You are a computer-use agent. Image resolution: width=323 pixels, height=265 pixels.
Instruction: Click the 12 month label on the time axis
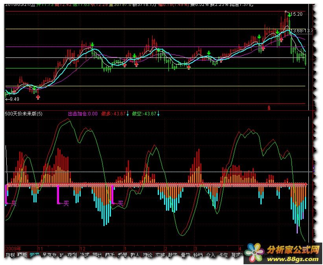coord(83,249)
